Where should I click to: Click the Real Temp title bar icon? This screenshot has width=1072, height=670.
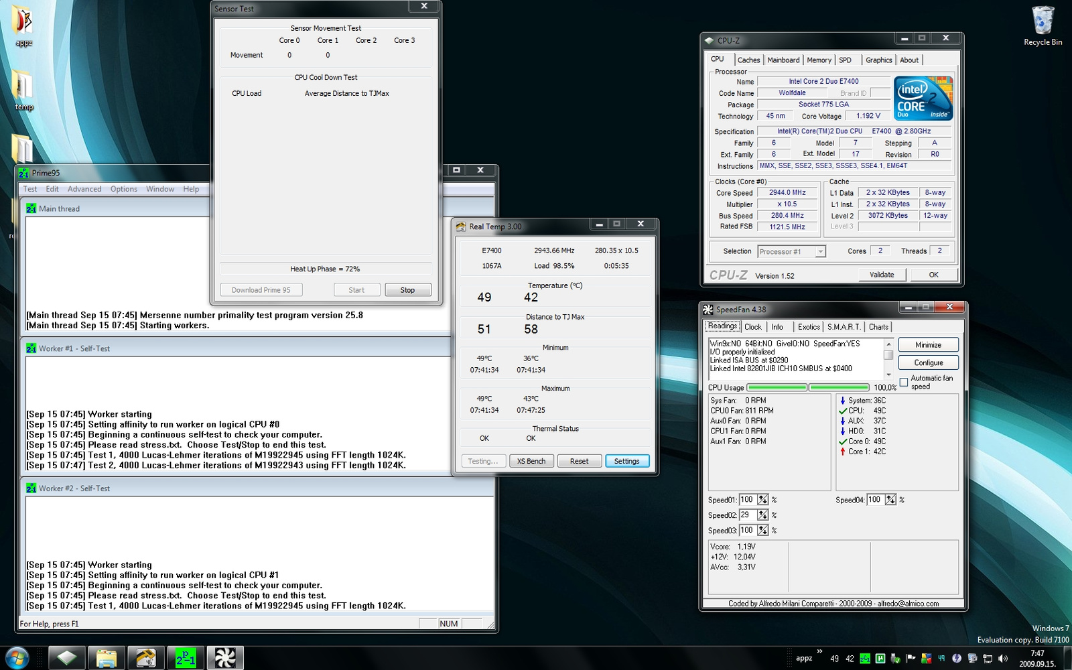461,226
